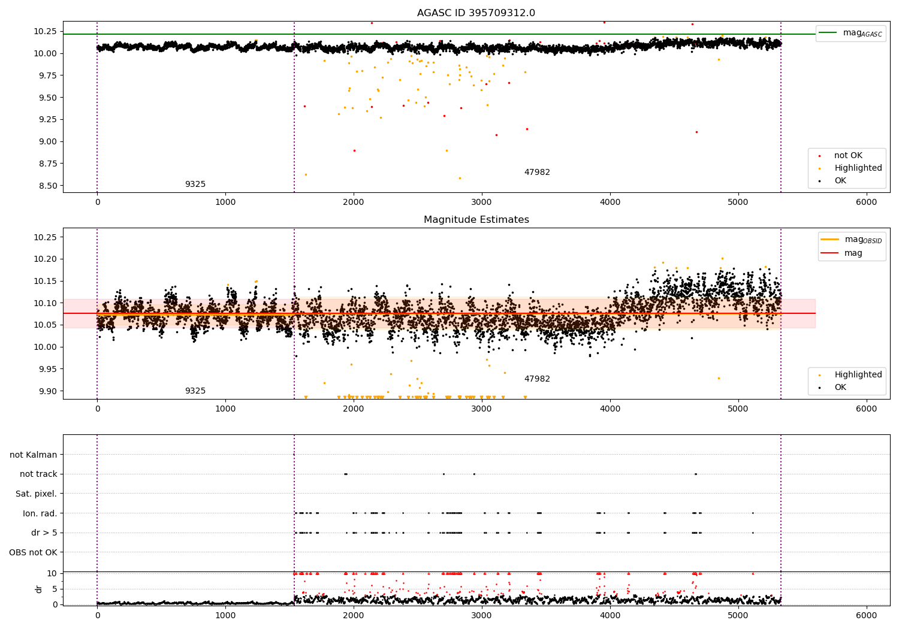Click the "2000" x-tick under Magnitude Estimates plot
899x629 pixels.
pos(354,409)
